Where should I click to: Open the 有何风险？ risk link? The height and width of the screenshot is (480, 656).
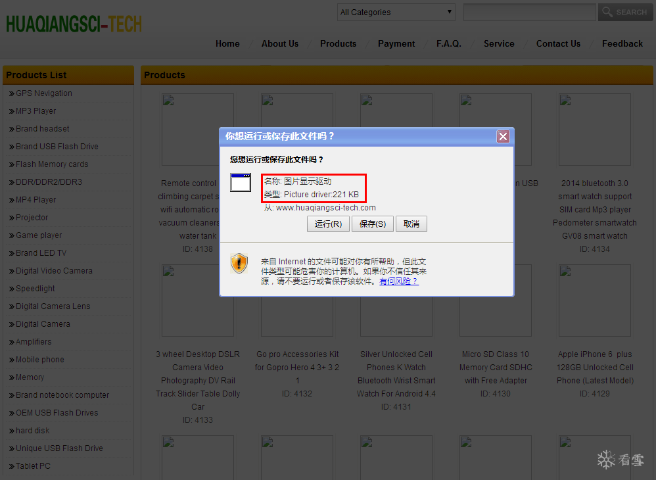coord(399,281)
